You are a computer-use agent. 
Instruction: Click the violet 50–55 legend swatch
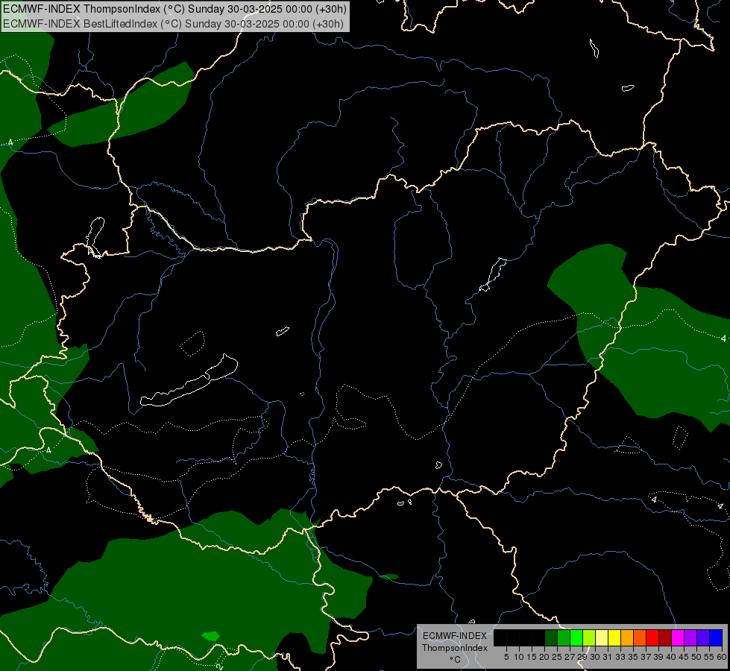(703, 637)
